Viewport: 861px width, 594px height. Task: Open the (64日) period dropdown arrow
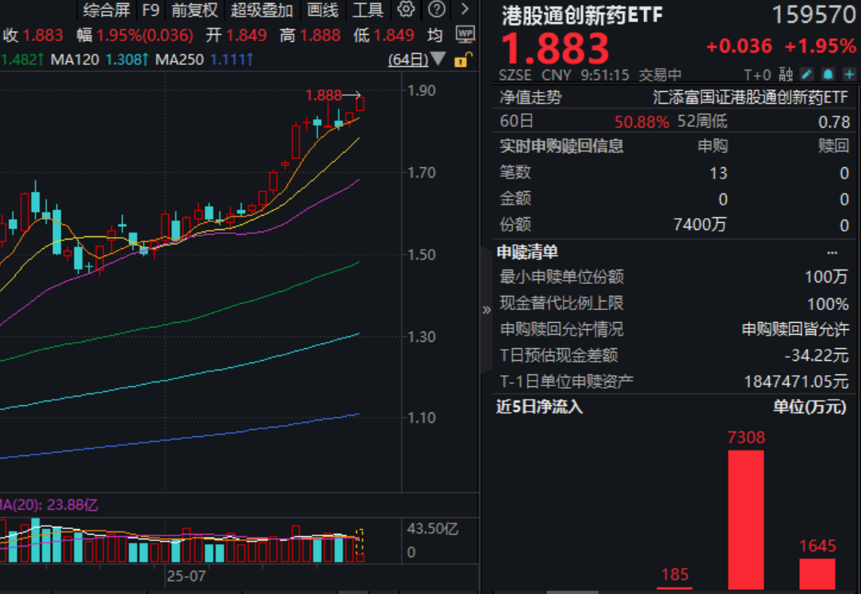(438, 59)
